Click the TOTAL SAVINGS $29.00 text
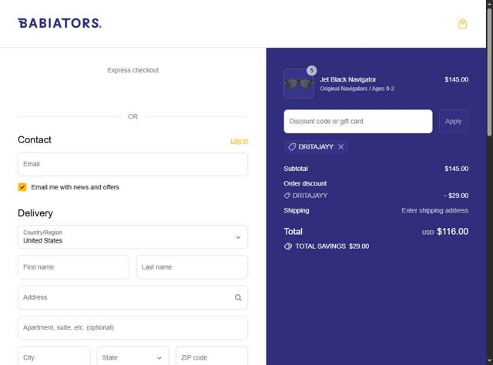The image size is (493, 365). [332, 246]
